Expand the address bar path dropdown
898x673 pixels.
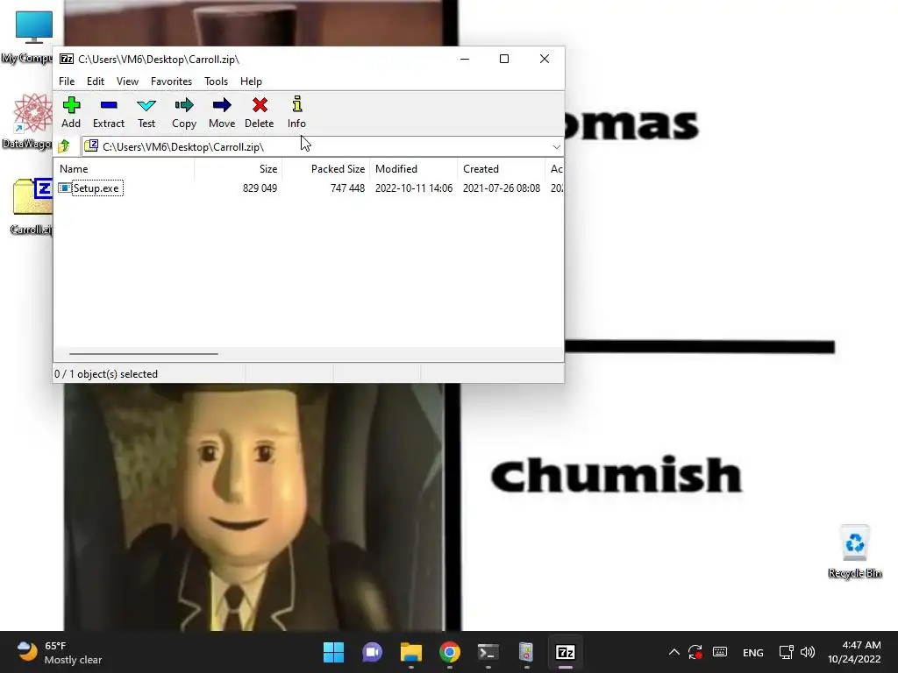click(x=556, y=147)
